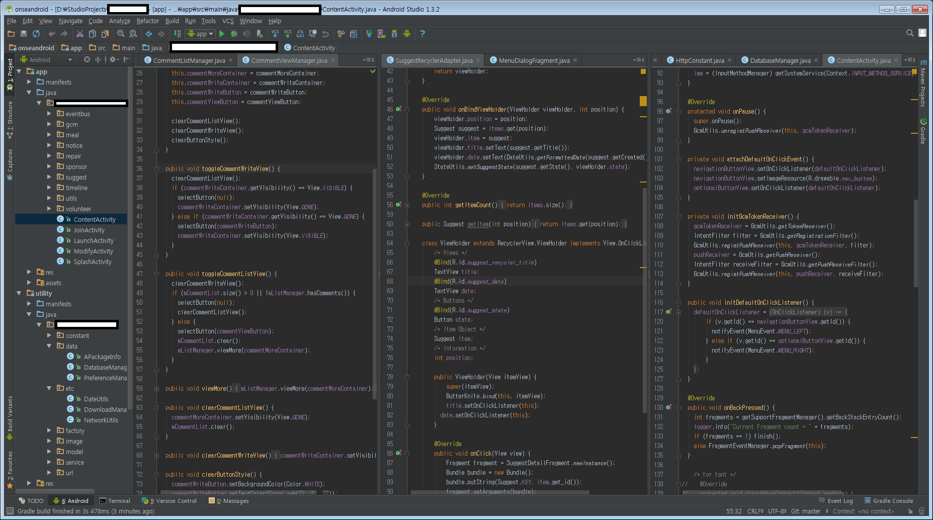Collapse the data package under utility
Screen dimensions: 933x520
click(x=49, y=346)
